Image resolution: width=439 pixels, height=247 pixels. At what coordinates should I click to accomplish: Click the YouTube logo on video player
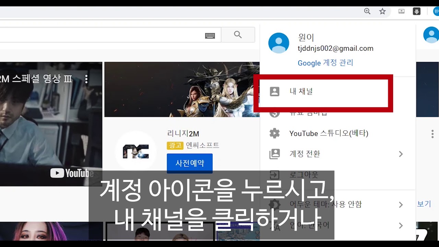72,173
